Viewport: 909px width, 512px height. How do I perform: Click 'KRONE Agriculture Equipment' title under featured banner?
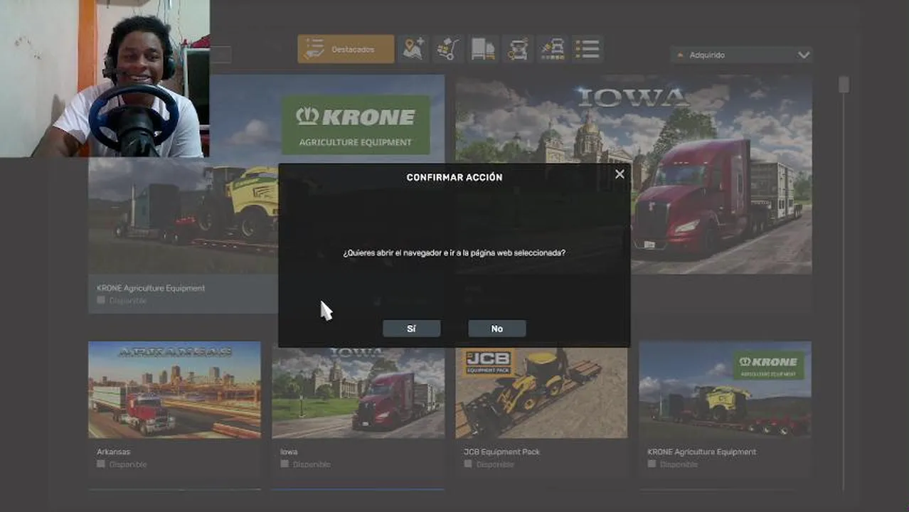coord(151,288)
